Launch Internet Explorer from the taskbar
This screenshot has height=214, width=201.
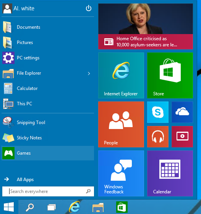point(75,207)
